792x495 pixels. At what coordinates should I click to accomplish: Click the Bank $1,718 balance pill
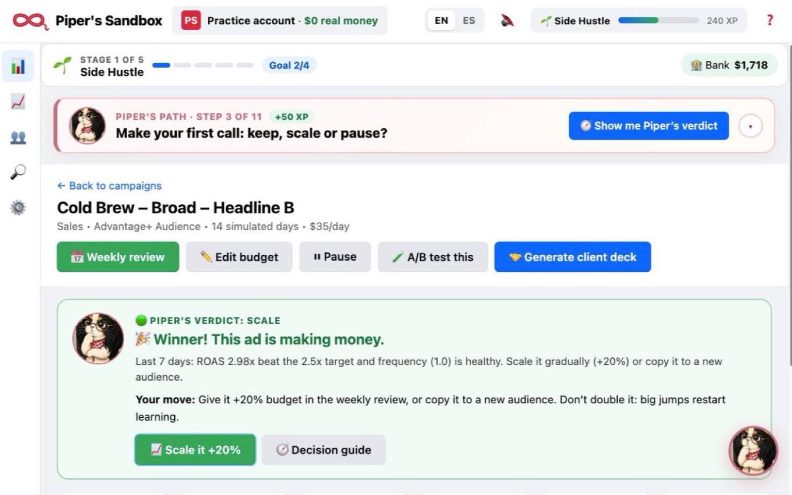[729, 65]
